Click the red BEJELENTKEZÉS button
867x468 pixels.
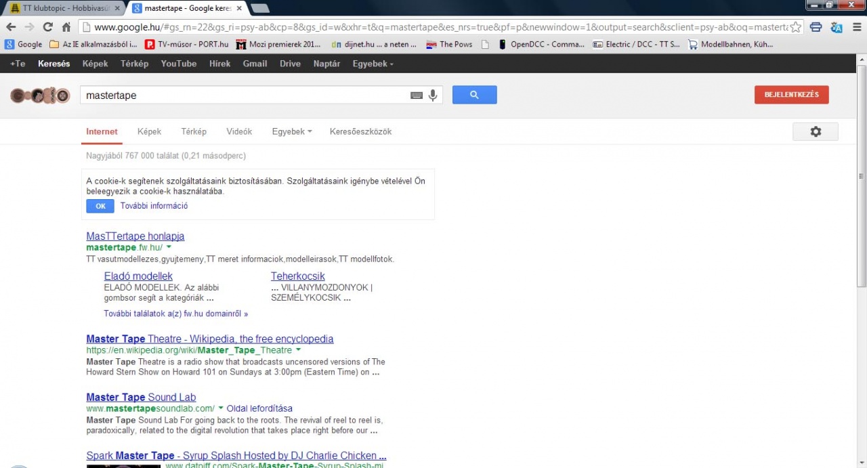click(791, 95)
